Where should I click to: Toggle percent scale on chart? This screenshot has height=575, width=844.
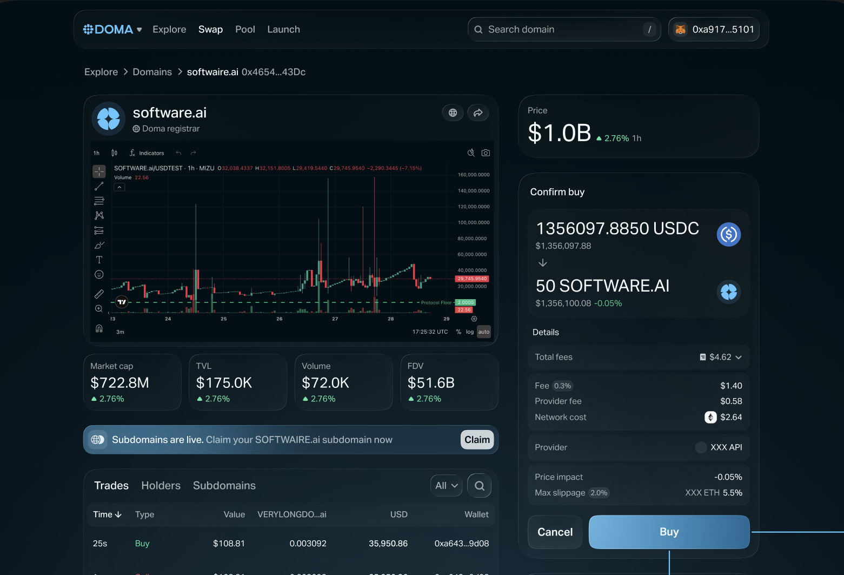coord(458,332)
